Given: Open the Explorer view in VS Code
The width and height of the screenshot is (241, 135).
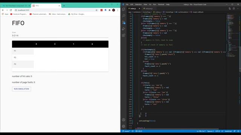Looking at the screenshot, I should coord(124,9).
